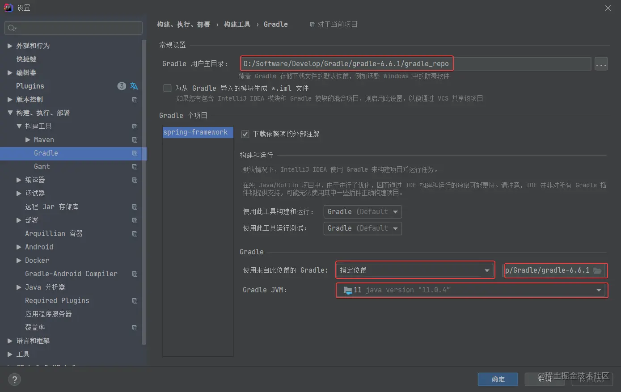This screenshot has width=621, height=392.
Task: Select 远程 Jar 存储库 settings item
Action: [52, 207]
